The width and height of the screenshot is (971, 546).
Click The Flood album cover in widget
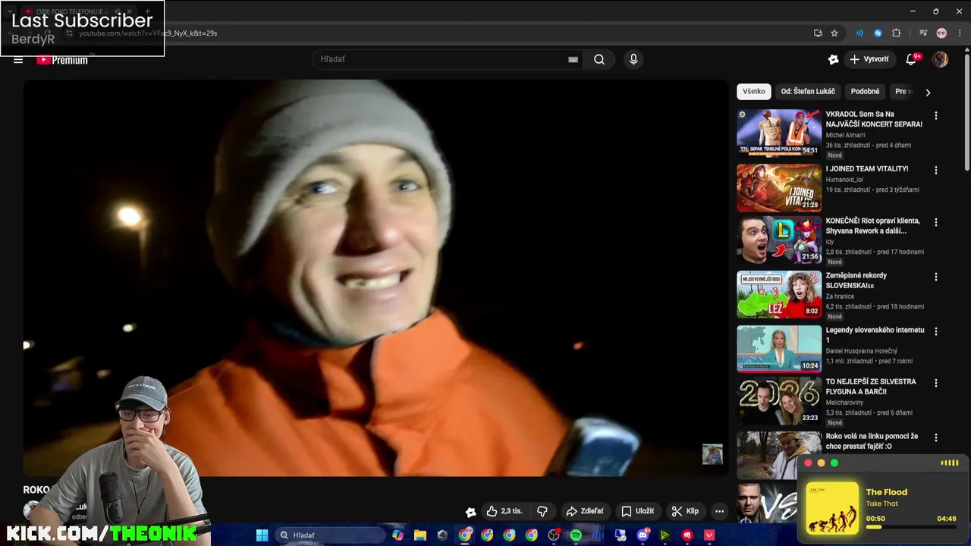tap(832, 508)
